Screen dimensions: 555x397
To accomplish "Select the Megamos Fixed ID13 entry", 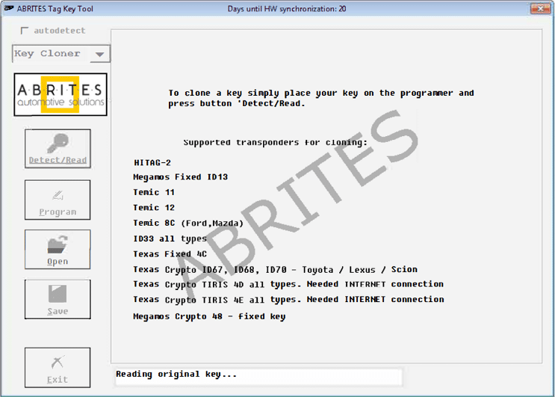I will (180, 177).
